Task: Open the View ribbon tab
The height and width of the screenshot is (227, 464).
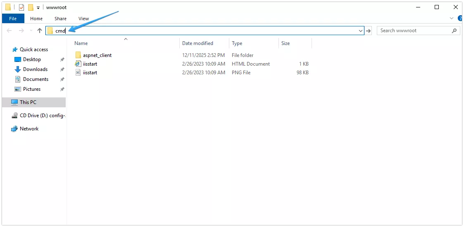Action: pyautogui.click(x=83, y=19)
